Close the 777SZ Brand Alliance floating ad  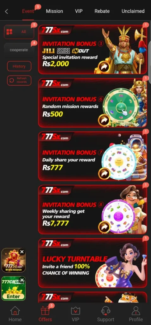(22, 252)
